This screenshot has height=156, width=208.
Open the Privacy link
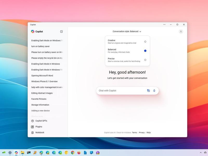[142, 133]
